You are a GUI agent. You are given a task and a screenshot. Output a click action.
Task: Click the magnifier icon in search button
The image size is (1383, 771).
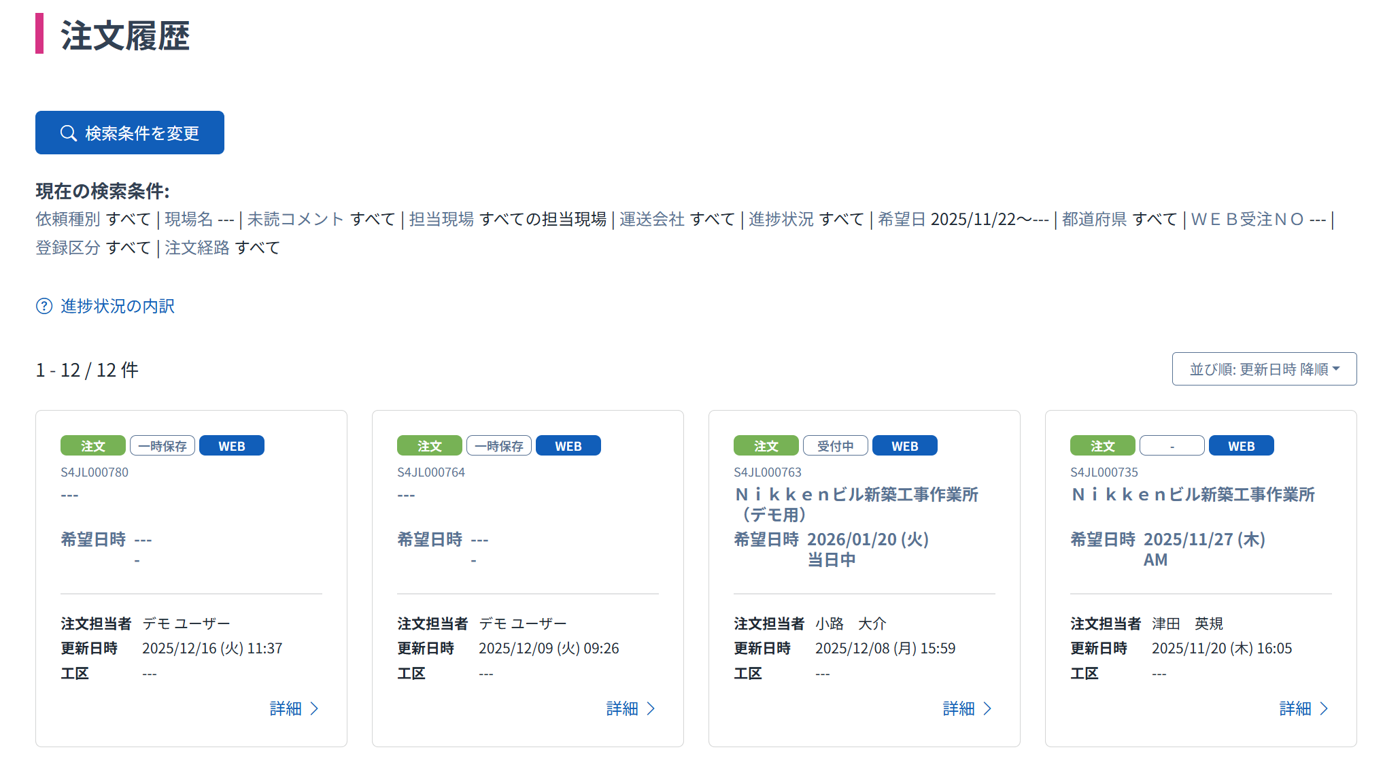pos(69,133)
